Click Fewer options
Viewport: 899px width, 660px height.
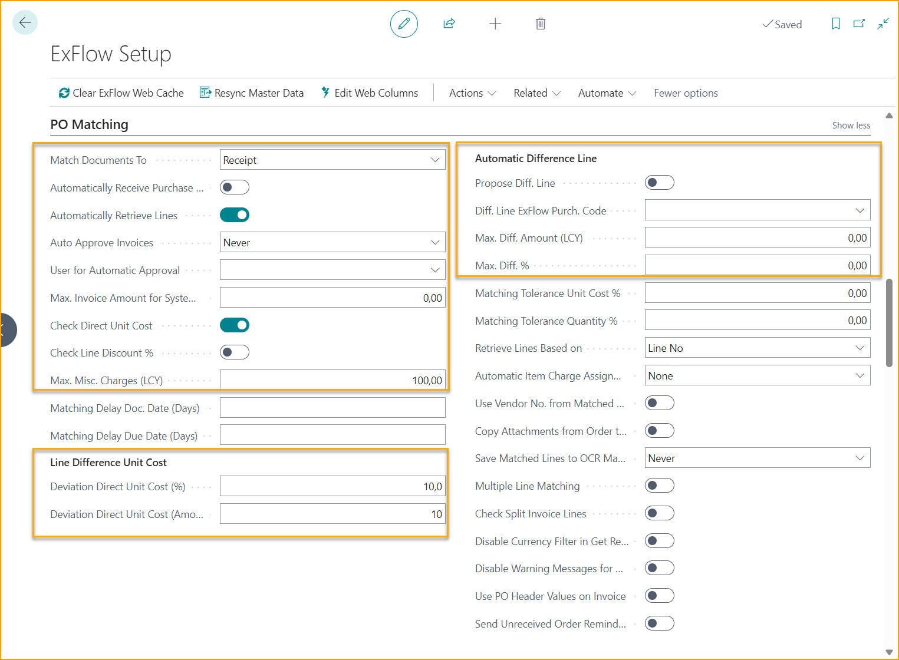click(x=686, y=93)
